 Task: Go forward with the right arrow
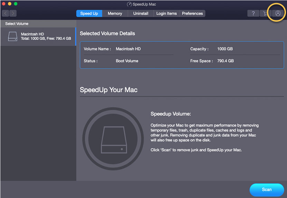13,13
